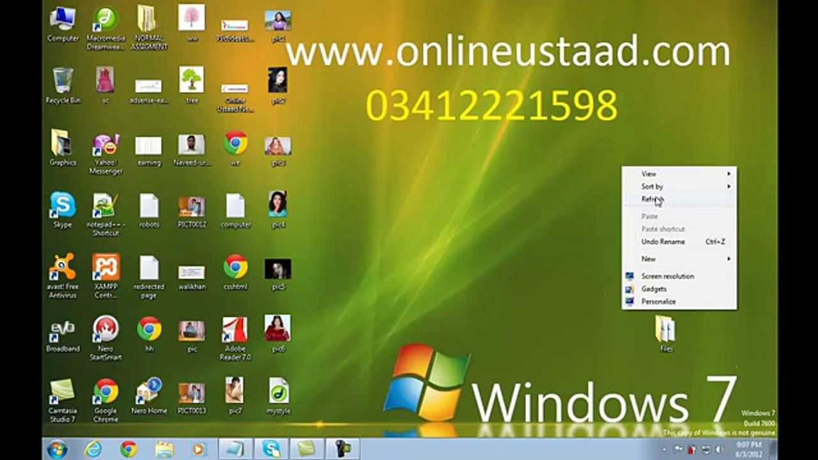Choose Screen resolution from context menu
This screenshot has width=818, height=460.
click(x=679, y=276)
